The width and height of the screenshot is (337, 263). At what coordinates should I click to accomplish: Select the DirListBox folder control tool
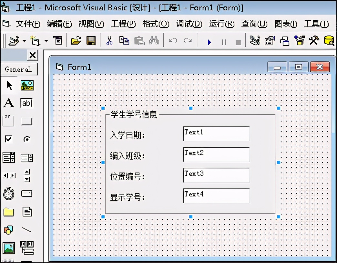9,212
